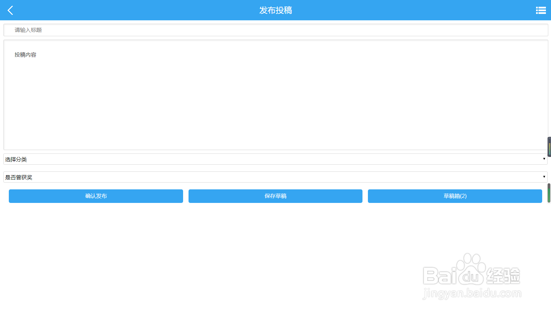
Task: Click the arrow on the 是否曾获奖 selector
Action: pyautogui.click(x=544, y=176)
